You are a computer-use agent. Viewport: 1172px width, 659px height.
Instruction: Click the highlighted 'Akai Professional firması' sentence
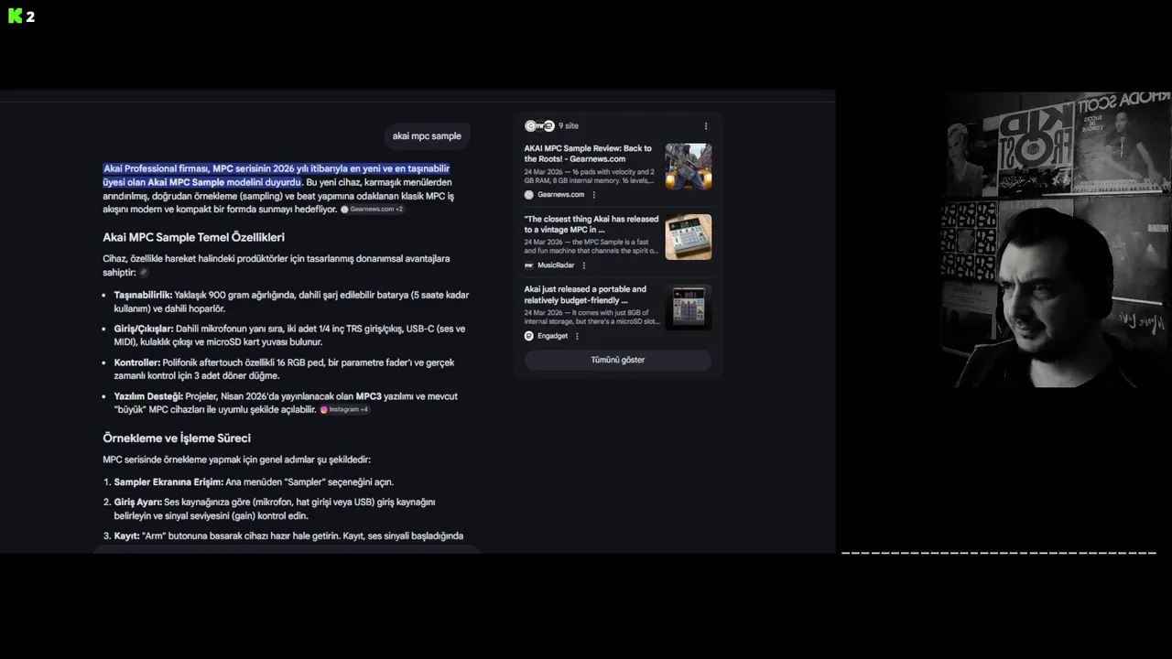pos(276,175)
